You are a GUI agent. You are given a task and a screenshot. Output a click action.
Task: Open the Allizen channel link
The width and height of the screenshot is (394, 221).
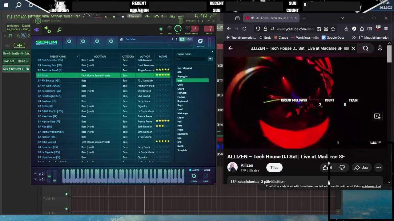[x=247, y=165]
